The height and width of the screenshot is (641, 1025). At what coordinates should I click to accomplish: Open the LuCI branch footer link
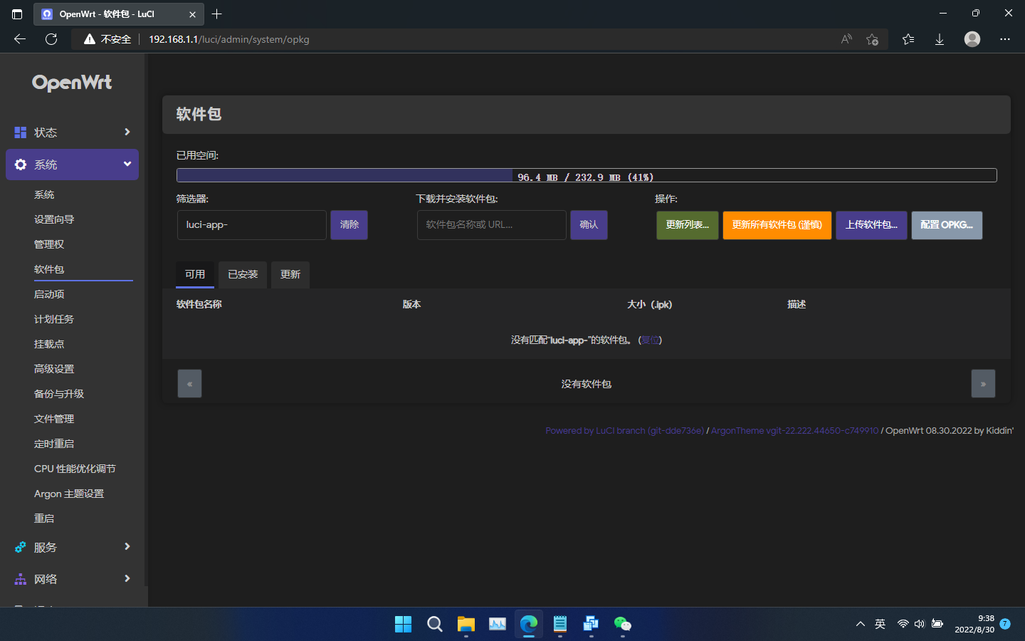tap(624, 431)
